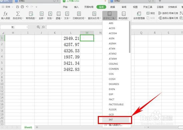
Task: Switch to the 视图 View ribbon tab
Action: point(135,7)
